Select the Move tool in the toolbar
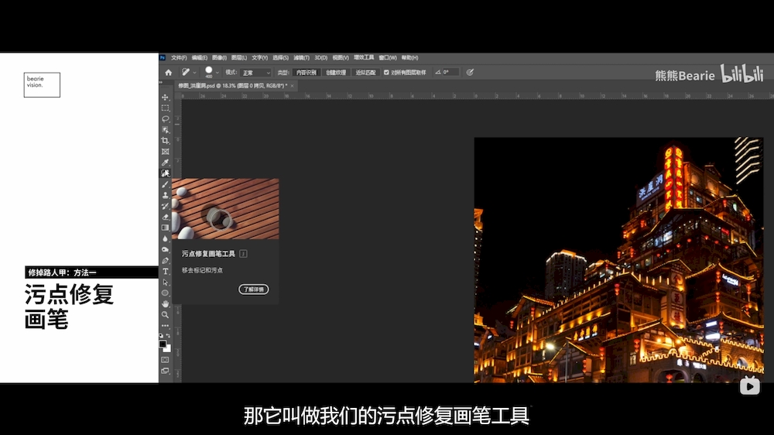The height and width of the screenshot is (435, 774). pyautogui.click(x=165, y=98)
